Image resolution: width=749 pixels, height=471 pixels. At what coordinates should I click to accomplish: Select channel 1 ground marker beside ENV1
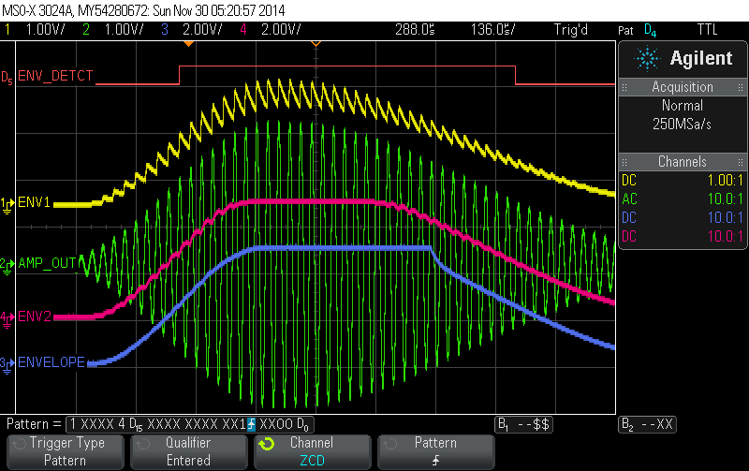pos(7,205)
